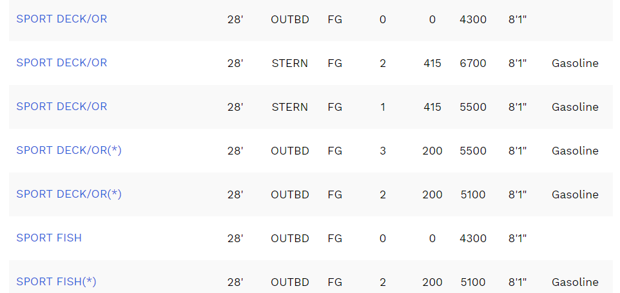Click OUTBD in the SPORT FISH(*) row
The image size is (620, 293).
pos(290,282)
